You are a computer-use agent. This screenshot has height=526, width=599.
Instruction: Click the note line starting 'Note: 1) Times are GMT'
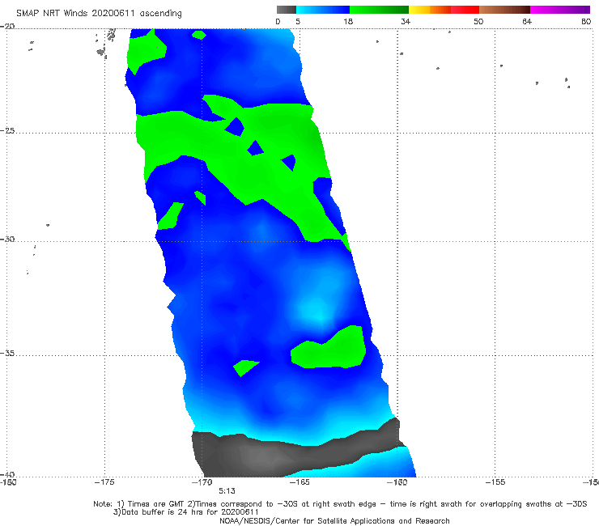click(x=340, y=504)
